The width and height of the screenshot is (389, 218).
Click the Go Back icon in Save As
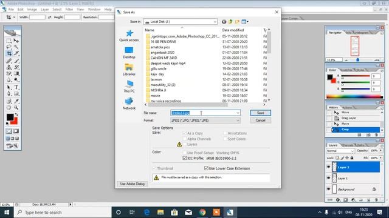pos(224,22)
